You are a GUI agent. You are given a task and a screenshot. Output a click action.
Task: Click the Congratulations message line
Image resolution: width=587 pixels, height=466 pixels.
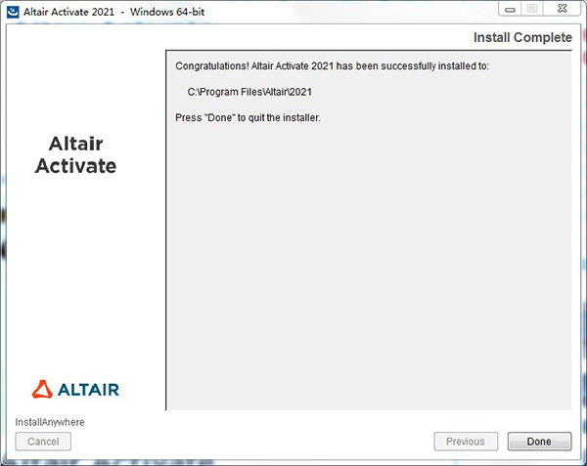[x=332, y=66]
